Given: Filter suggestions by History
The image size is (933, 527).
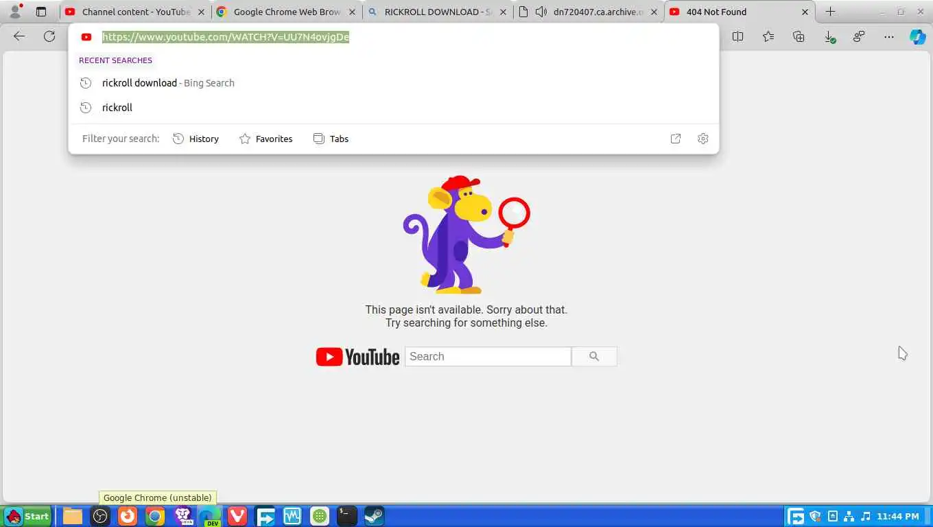Looking at the screenshot, I should click(196, 139).
